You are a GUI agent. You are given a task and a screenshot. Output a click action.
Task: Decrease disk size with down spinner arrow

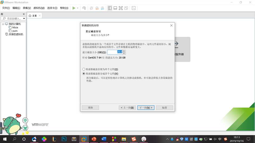coord(124,53)
